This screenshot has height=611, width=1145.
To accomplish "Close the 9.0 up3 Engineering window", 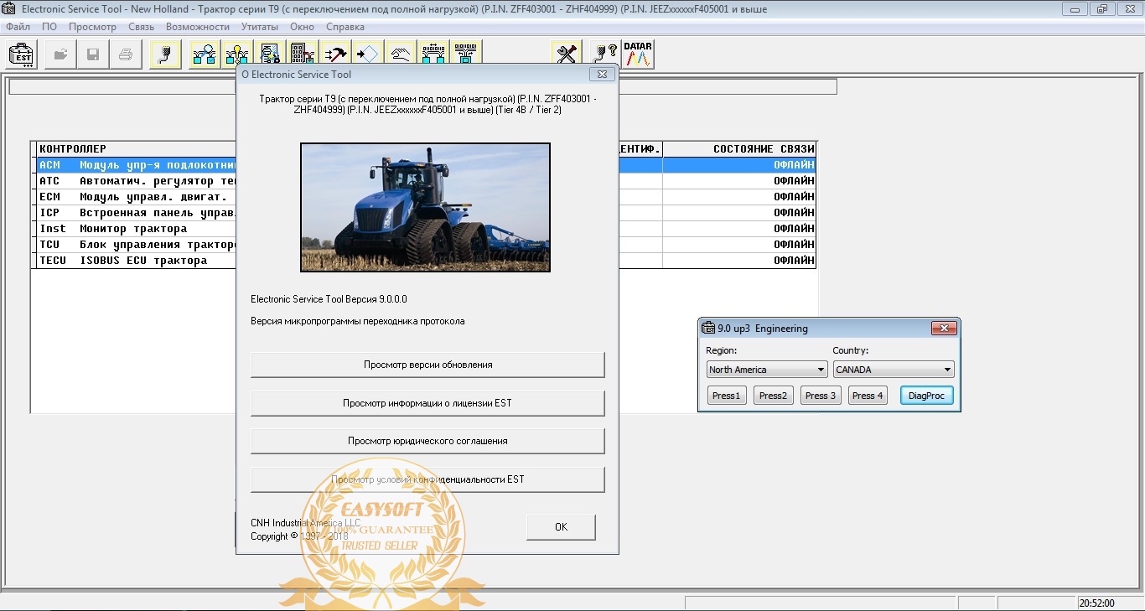I will (x=943, y=328).
